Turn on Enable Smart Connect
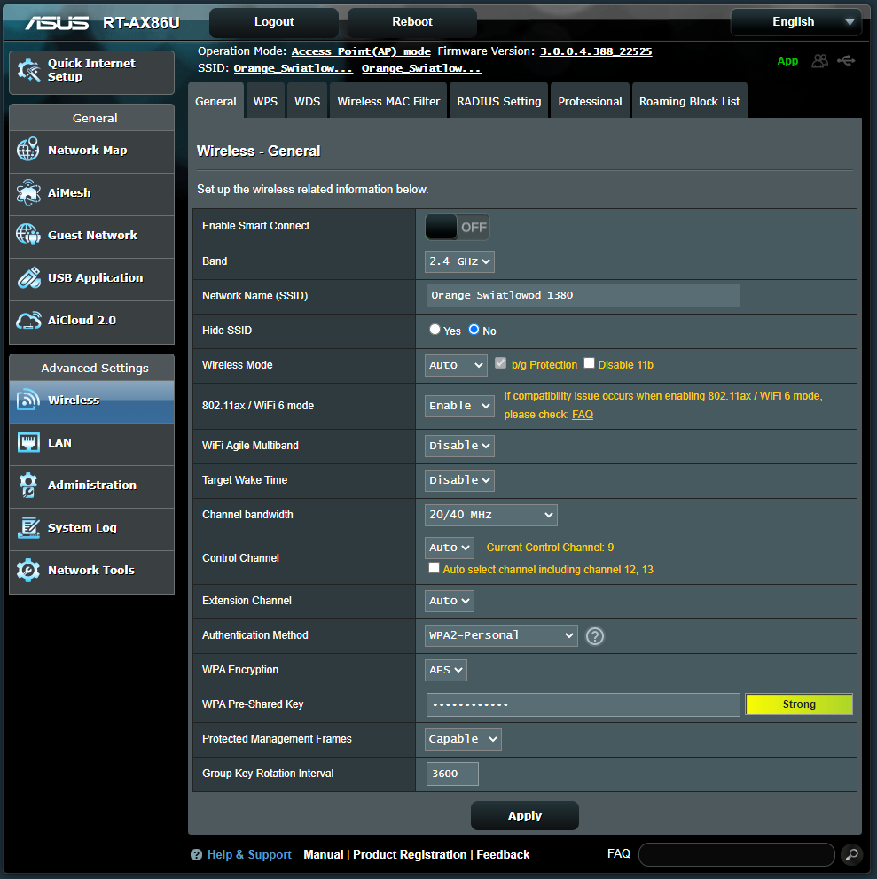This screenshot has height=879, width=877. pyautogui.click(x=457, y=226)
